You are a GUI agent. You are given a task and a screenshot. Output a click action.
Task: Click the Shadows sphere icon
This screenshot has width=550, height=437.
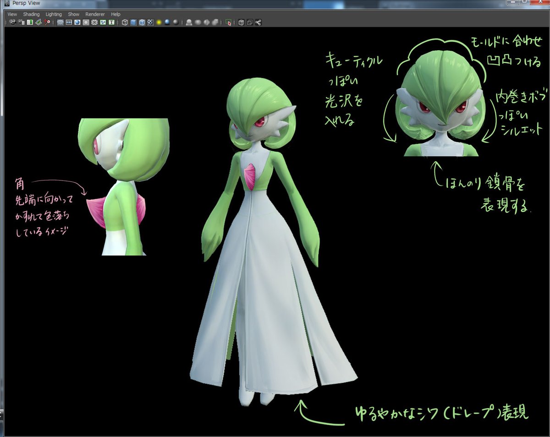coord(167,22)
